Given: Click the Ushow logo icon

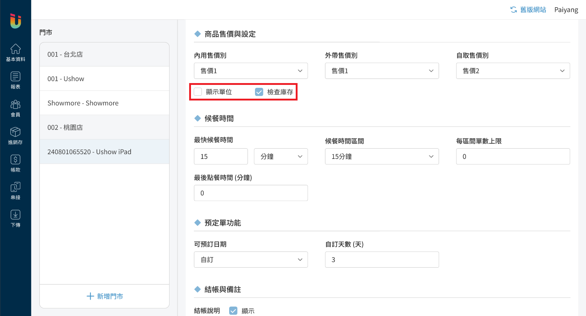Looking at the screenshot, I should [15, 21].
